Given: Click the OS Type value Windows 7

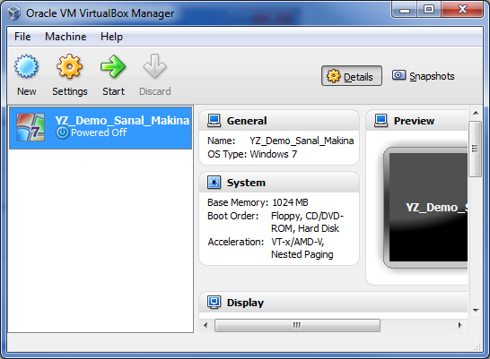Looking at the screenshot, I should (274, 154).
